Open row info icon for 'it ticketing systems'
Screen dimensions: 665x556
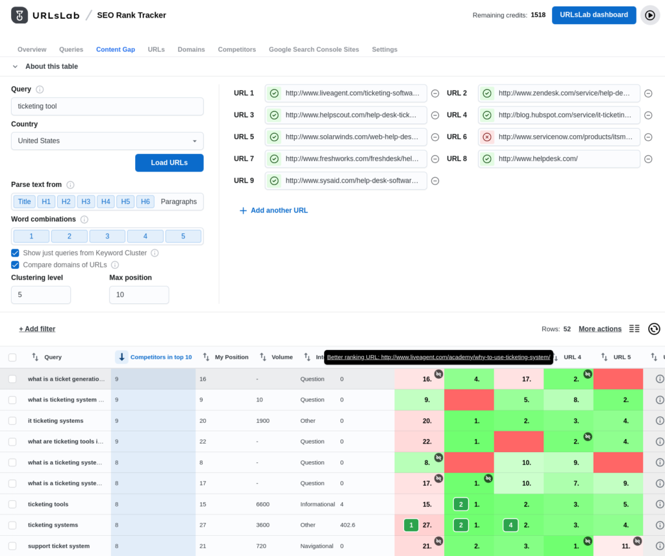point(660,421)
